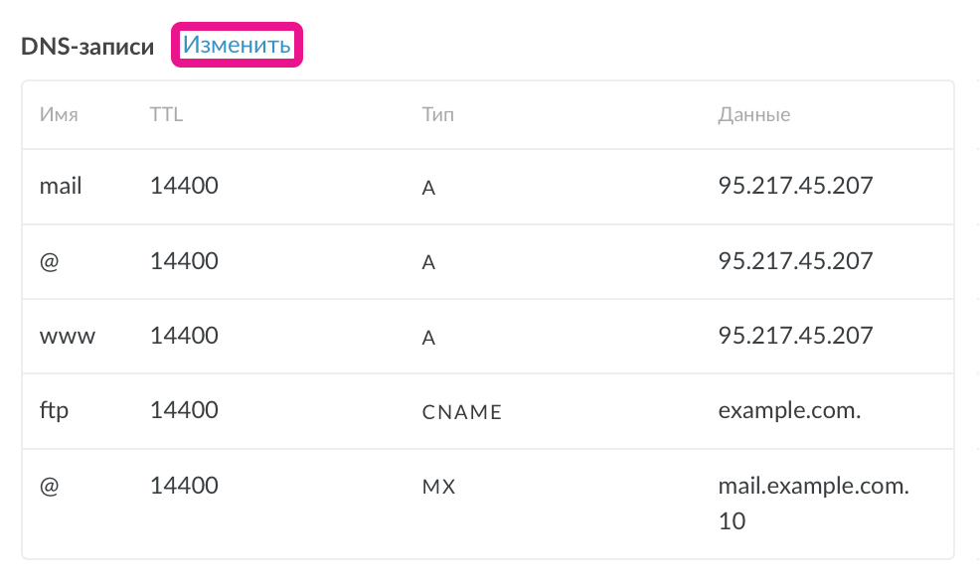Click the ftp record name
The height and width of the screenshot is (582, 980).
coord(54,410)
